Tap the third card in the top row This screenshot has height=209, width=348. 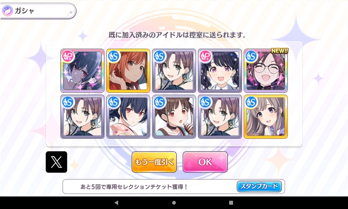[x=174, y=71]
